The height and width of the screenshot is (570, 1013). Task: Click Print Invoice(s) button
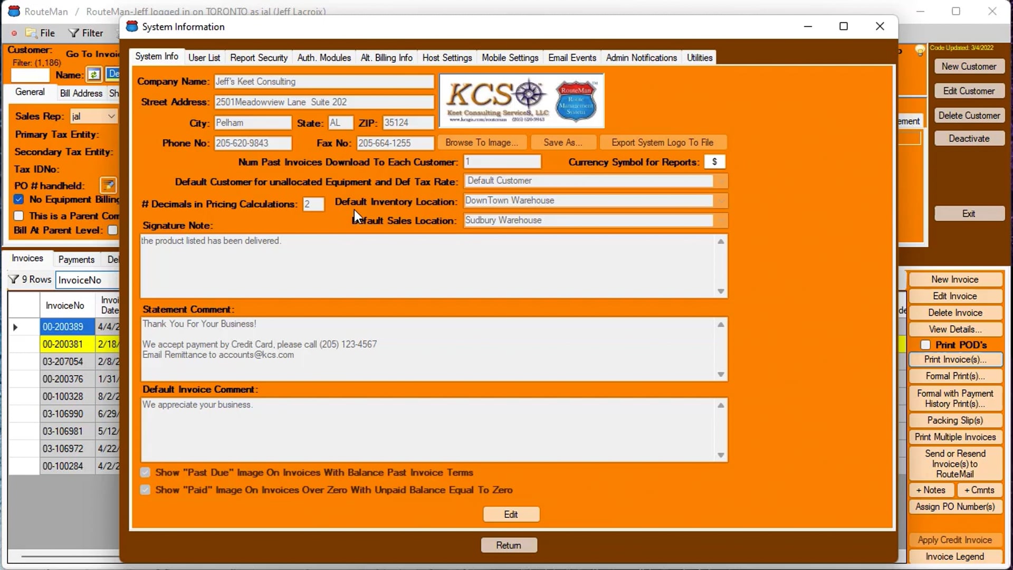pos(955,359)
